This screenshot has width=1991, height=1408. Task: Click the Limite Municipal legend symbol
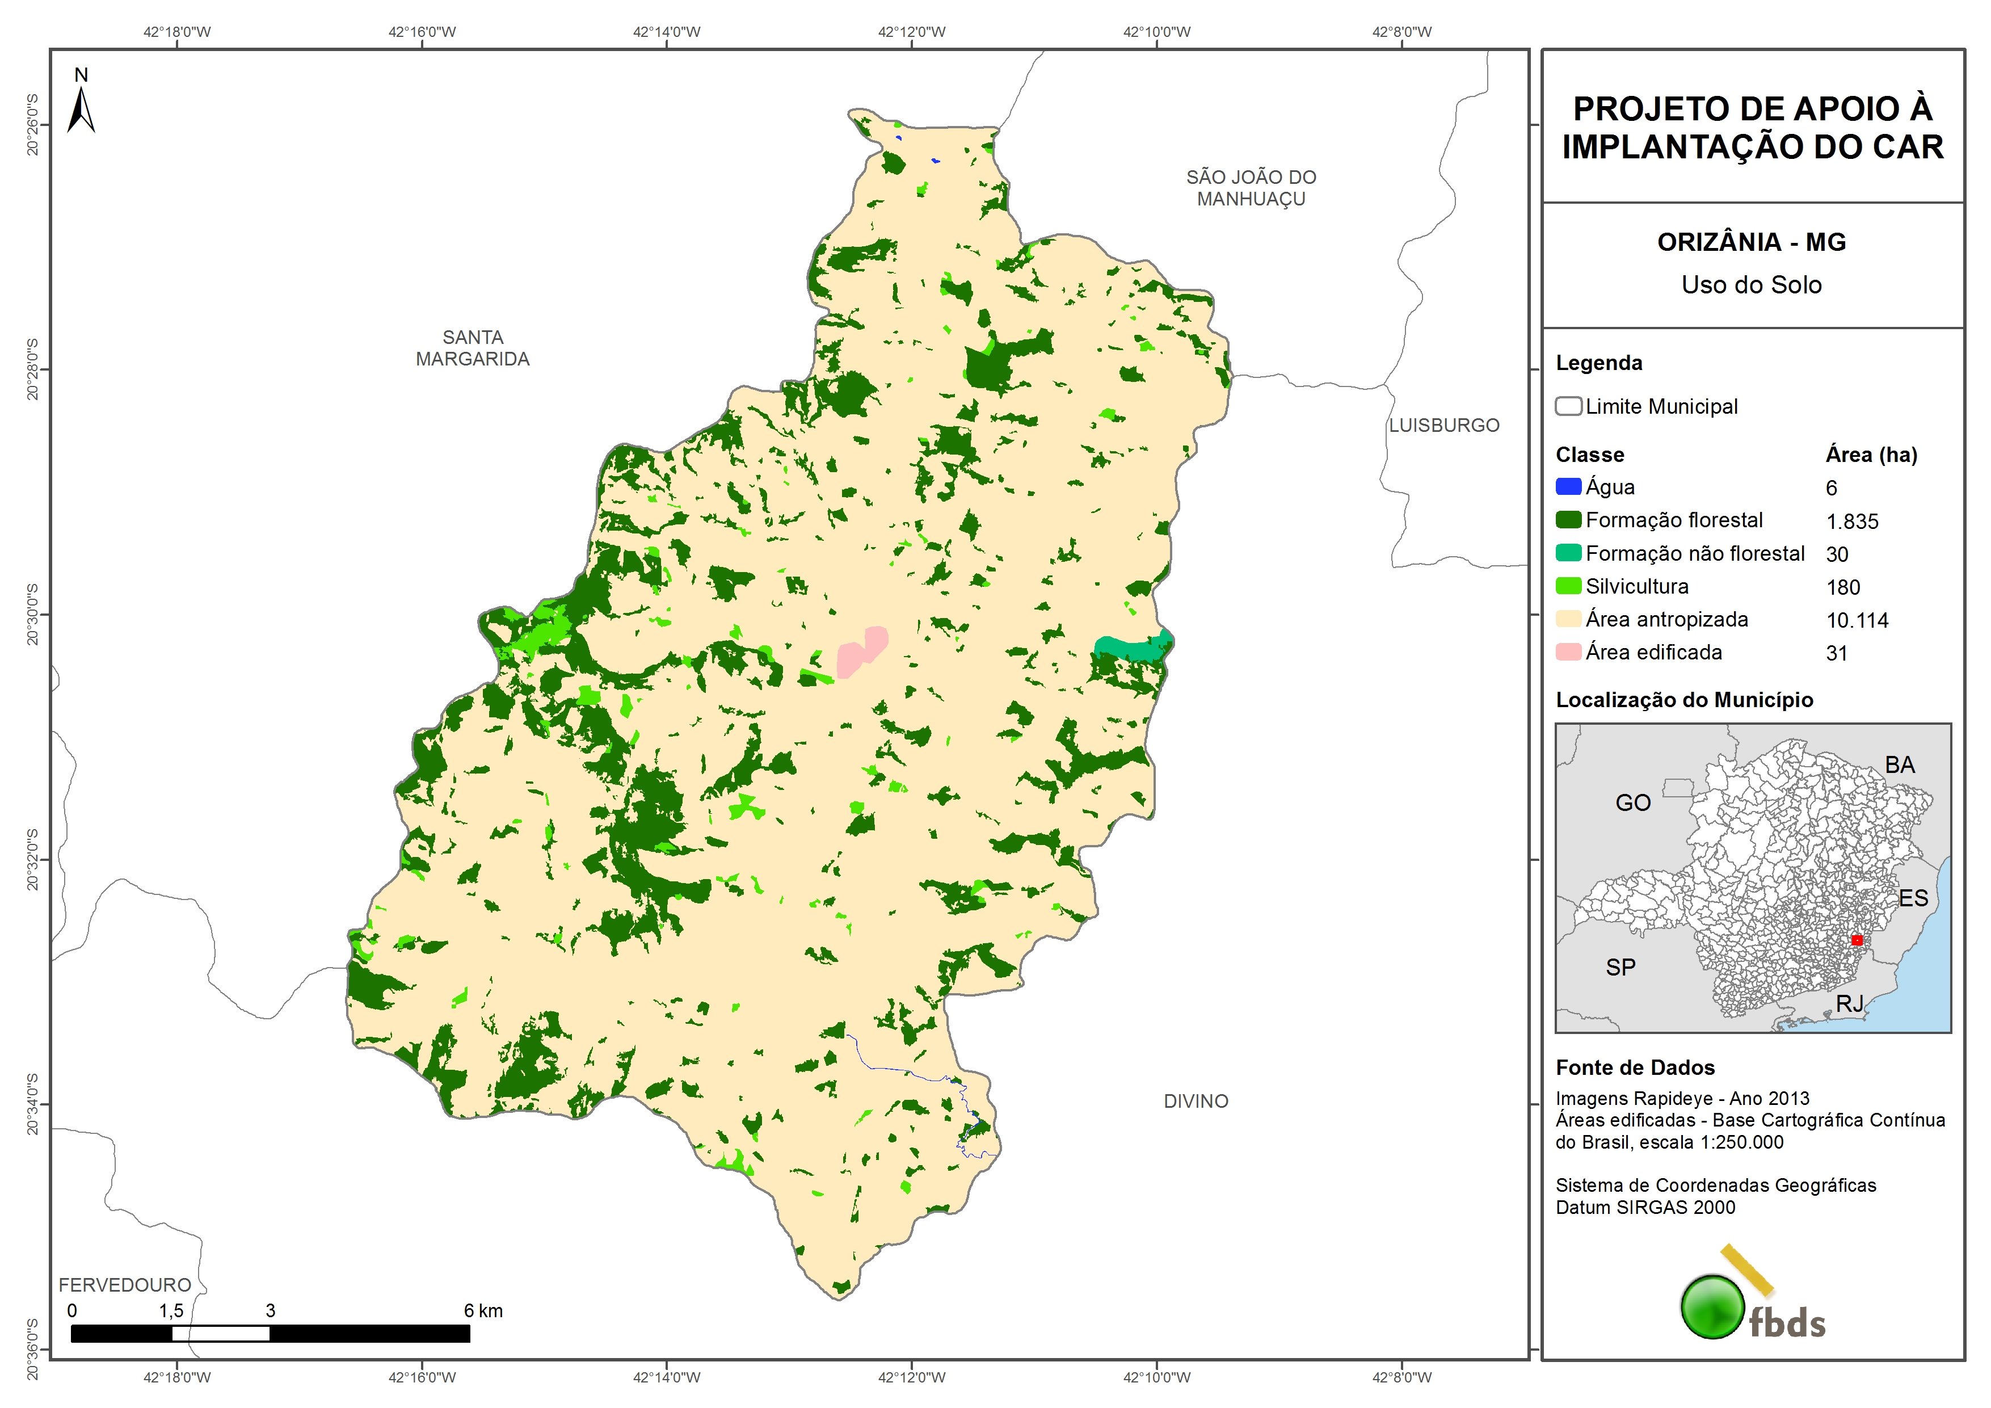1568,406
